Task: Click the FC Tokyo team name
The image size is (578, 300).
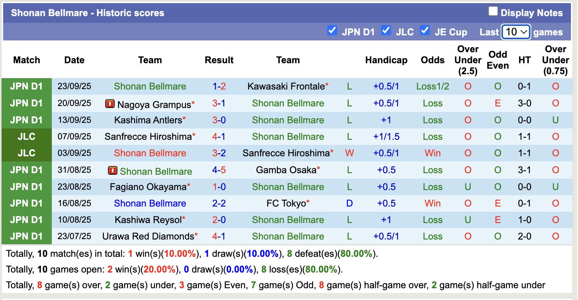Action: (x=288, y=203)
